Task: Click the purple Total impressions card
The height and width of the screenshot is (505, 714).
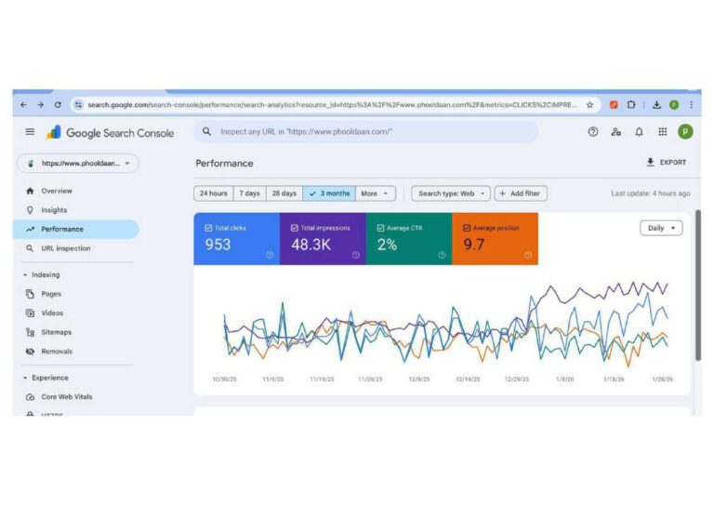Action: click(x=323, y=239)
